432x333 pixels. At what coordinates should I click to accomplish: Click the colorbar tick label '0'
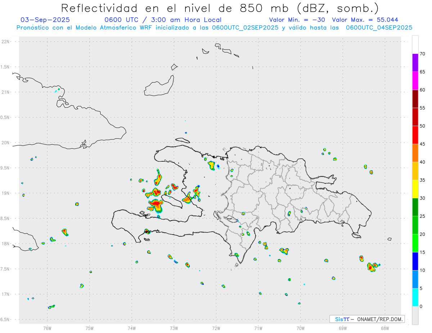point(421,306)
